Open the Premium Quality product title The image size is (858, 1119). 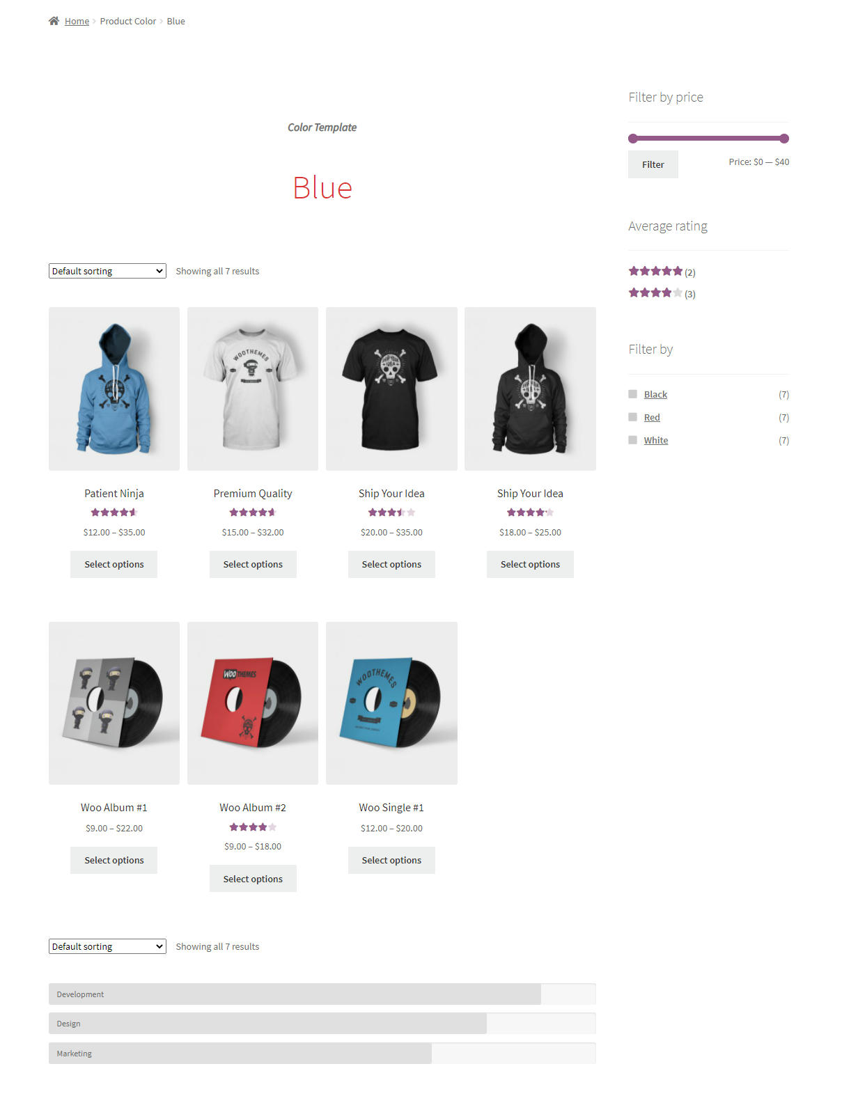pos(253,494)
